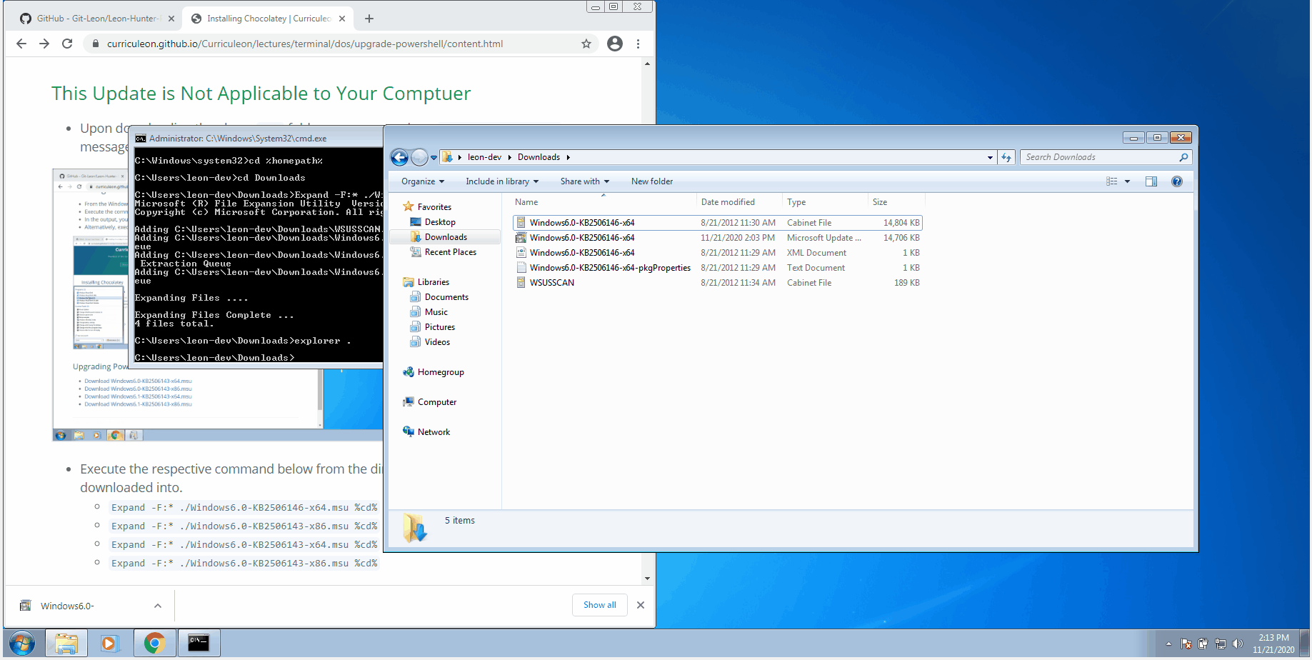Viewport: 1312px width, 660px height.
Task: Open Include in library menu
Action: click(502, 181)
